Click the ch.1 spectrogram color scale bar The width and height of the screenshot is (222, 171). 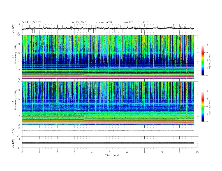pyautogui.click(x=203, y=60)
